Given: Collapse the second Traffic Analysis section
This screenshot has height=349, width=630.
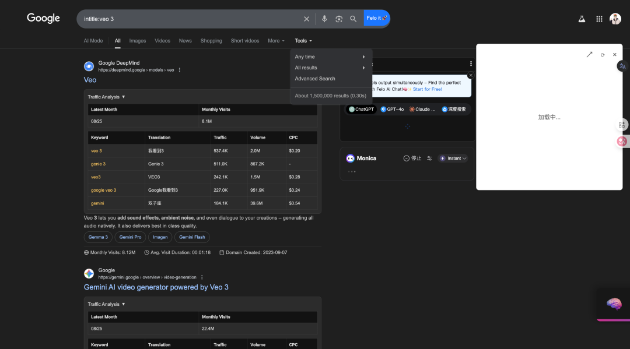Looking at the screenshot, I should (x=107, y=305).
